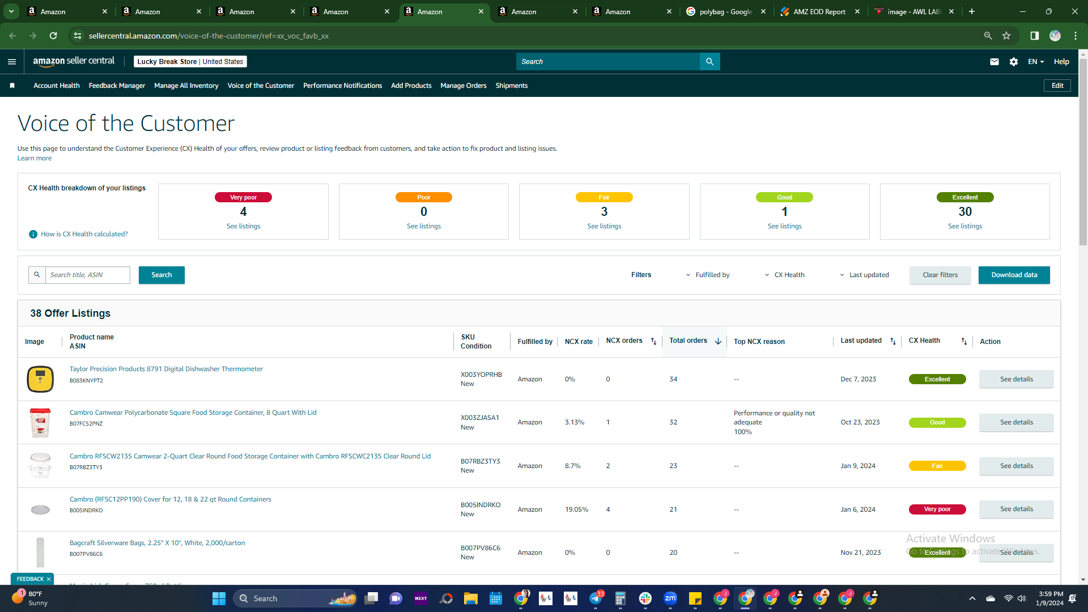Open Cambro Camwear Polycarbonate Square Container link
Image resolution: width=1088 pixels, height=612 pixels.
click(193, 413)
